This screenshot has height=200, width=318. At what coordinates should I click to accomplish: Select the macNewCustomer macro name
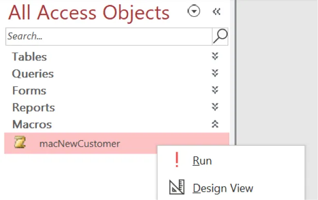pyautogui.click(x=79, y=143)
